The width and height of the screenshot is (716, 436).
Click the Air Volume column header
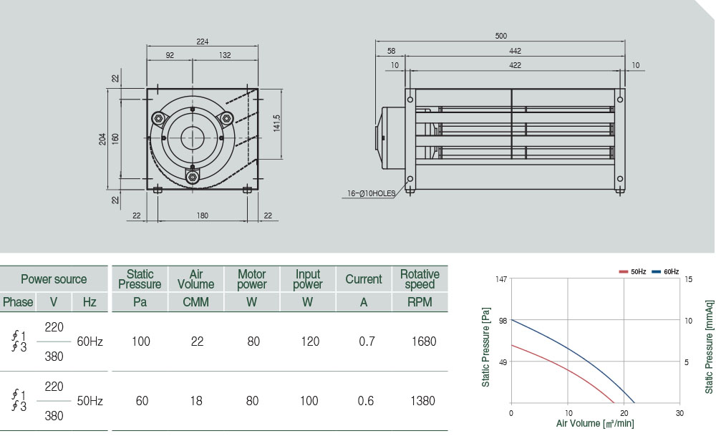point(195,279)
